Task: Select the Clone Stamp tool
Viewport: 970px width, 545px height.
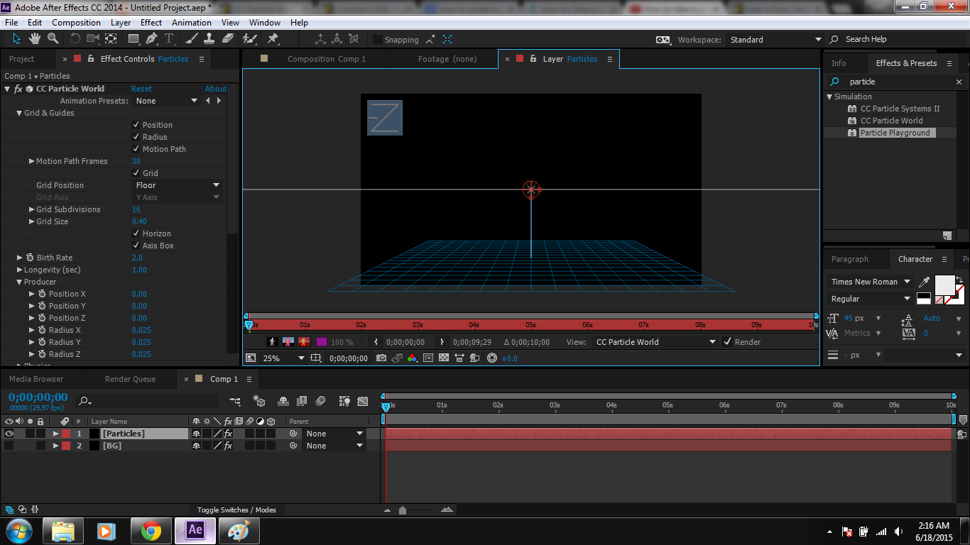Action: pos(209,38)
